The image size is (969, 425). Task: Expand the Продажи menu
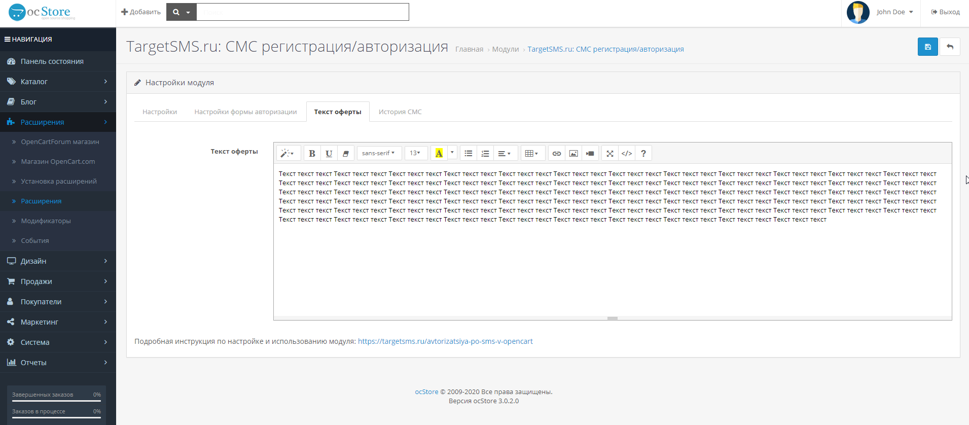(x=58, y=281)
